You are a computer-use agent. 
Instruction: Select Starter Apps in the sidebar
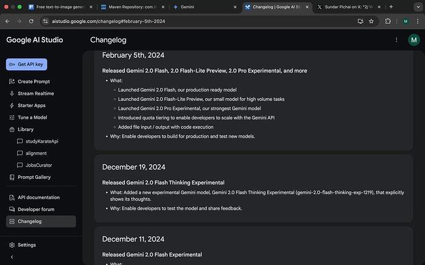(x=32, y=106)
